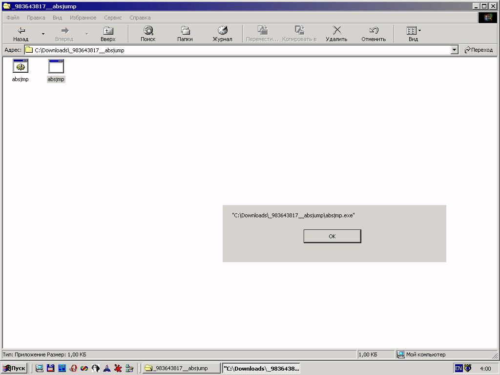Image resolution: width=500 pixels, height=375 pixels.
Task: Click the floppy disk Quick Launch icon
Action: click(50, 368)
